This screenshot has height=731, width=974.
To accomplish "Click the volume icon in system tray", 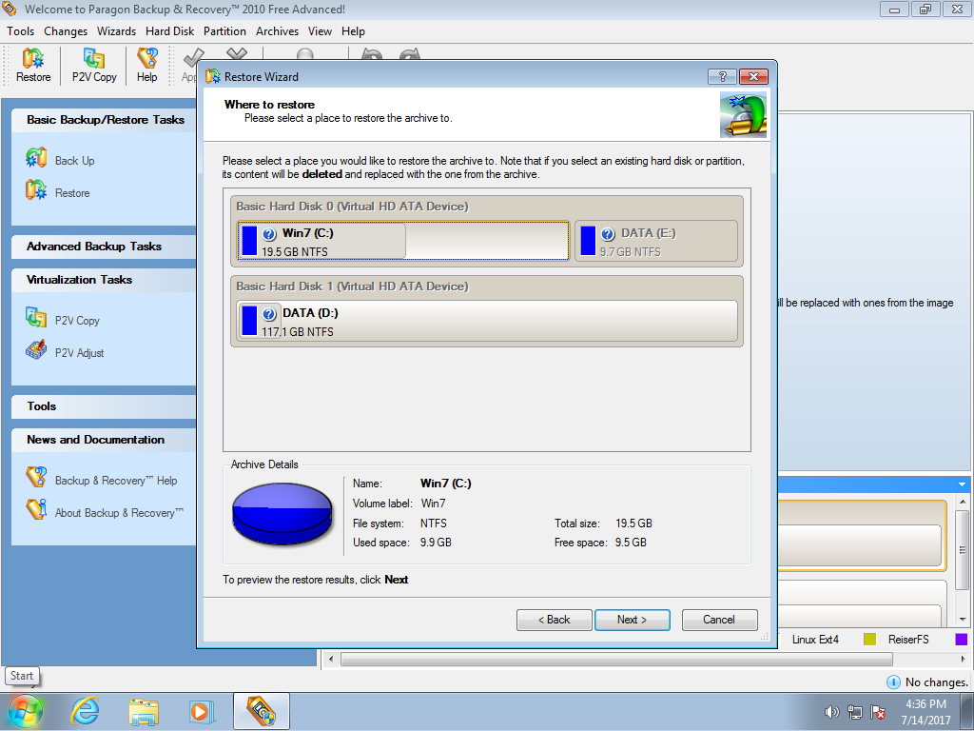I will pyautogui.click(x=831, y=712).
